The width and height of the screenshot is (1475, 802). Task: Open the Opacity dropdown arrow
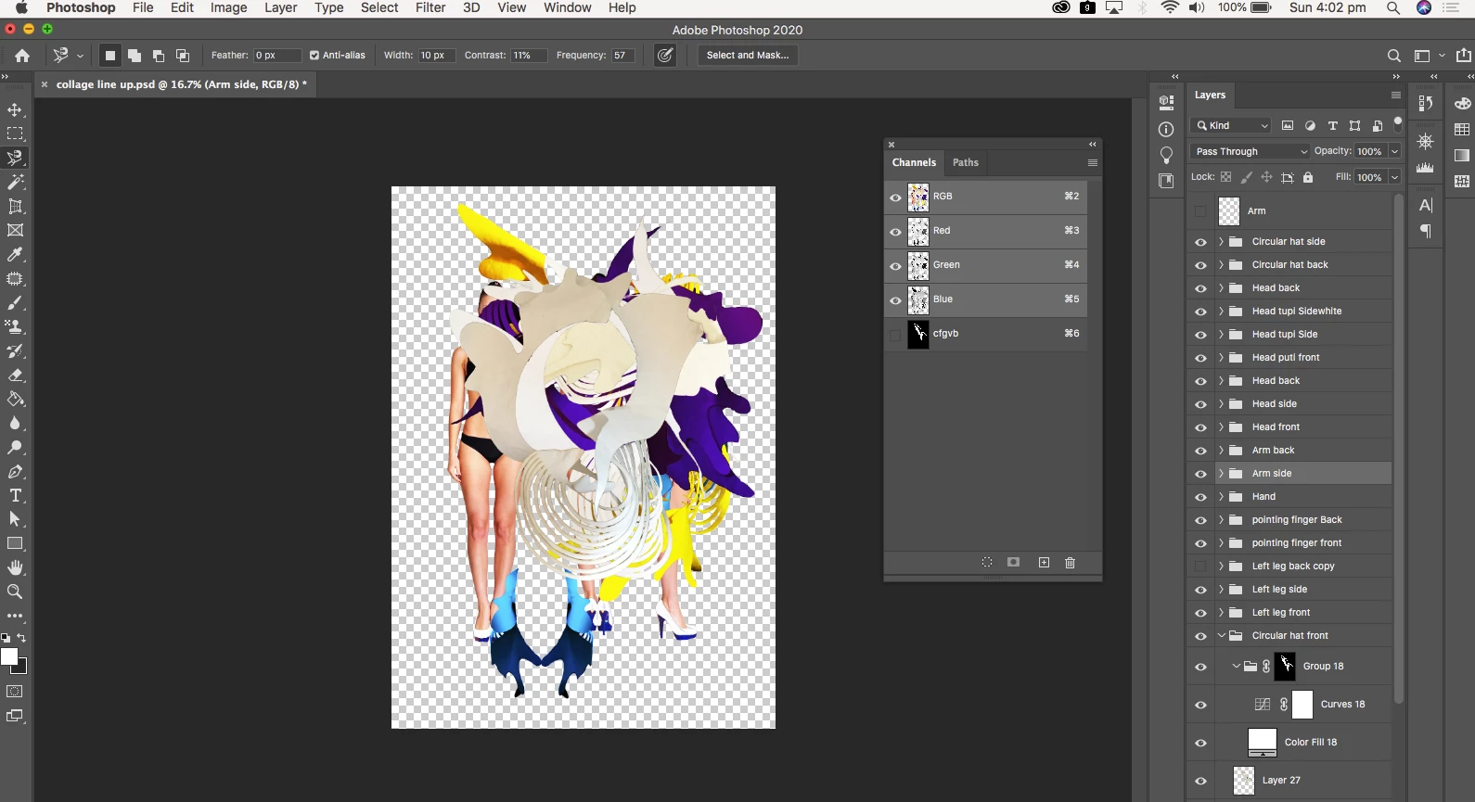point(1394,151)
